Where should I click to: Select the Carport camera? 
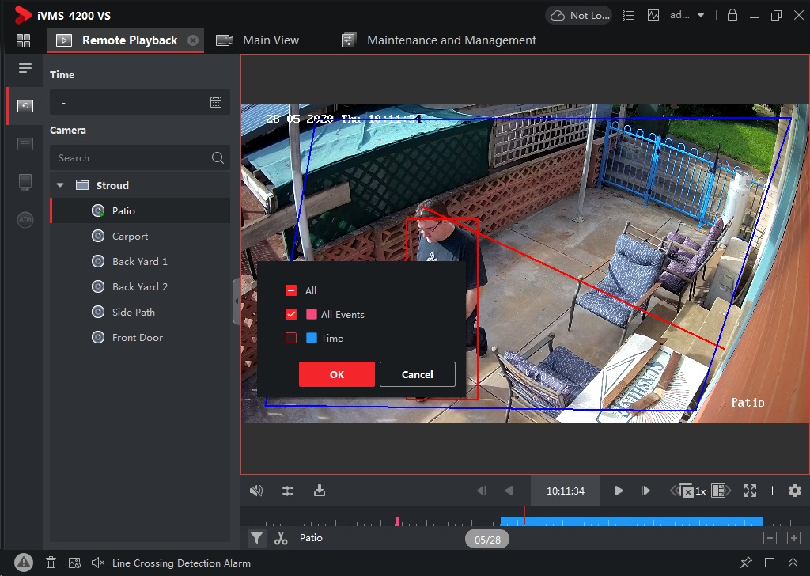(x=130, y=236)
